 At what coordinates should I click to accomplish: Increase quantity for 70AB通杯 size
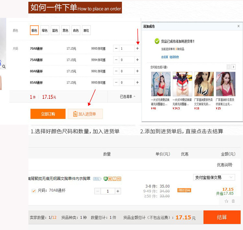coord(137,48)
